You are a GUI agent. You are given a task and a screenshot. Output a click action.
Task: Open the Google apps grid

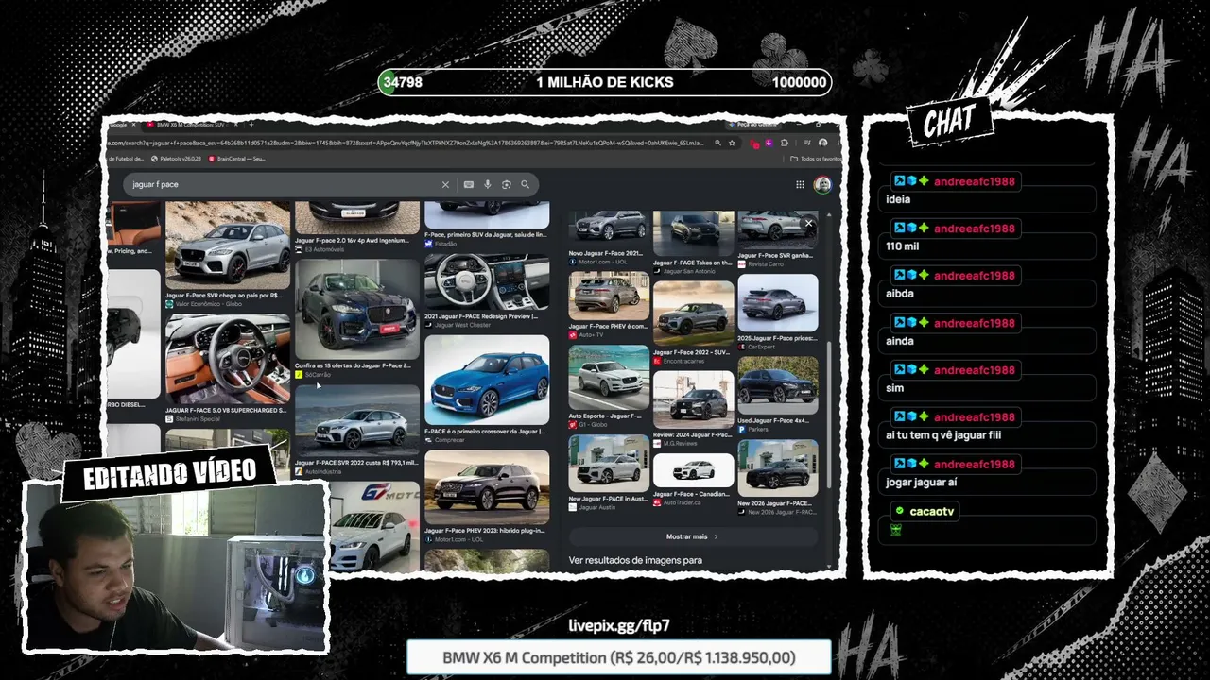(x=800, y=185)
